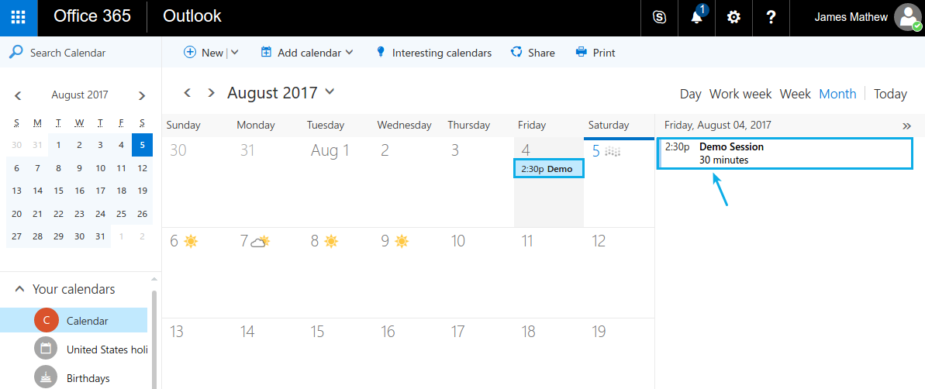Select day 31 of August in mini calendar
925x389 pixels.
click(x=100, y=236)
